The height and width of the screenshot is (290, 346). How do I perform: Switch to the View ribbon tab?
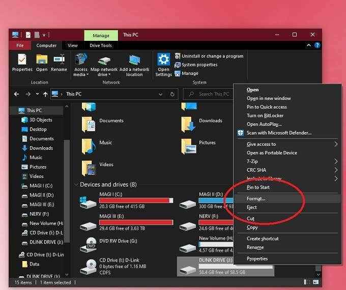click(73, 45)
